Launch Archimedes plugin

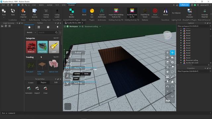pos(102,13)
